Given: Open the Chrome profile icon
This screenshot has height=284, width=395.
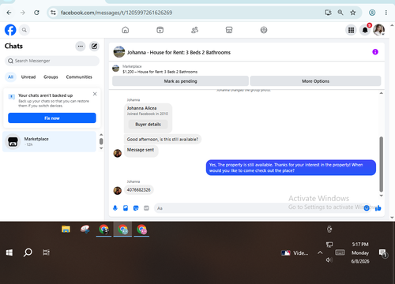Looking at the screenshot, I should pyautogui.click(x=372, y=13).
